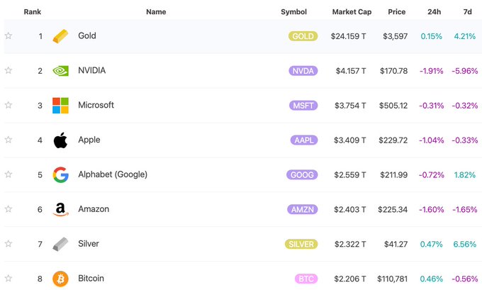482x290 pixels.
Task: Click Bitcoin price $110,781
Action: click(x=393, y=279)
